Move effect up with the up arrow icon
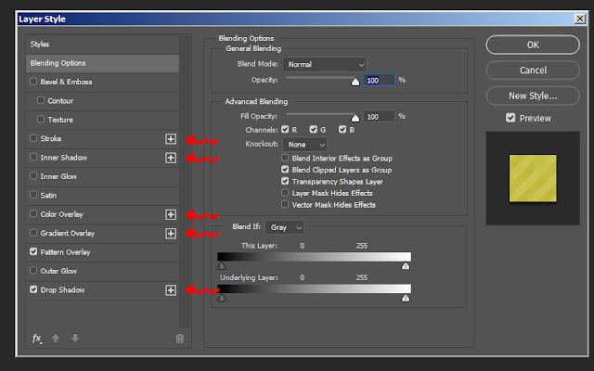Image resolution: width=594 pixels, height=371 pixels. point(56,338)
